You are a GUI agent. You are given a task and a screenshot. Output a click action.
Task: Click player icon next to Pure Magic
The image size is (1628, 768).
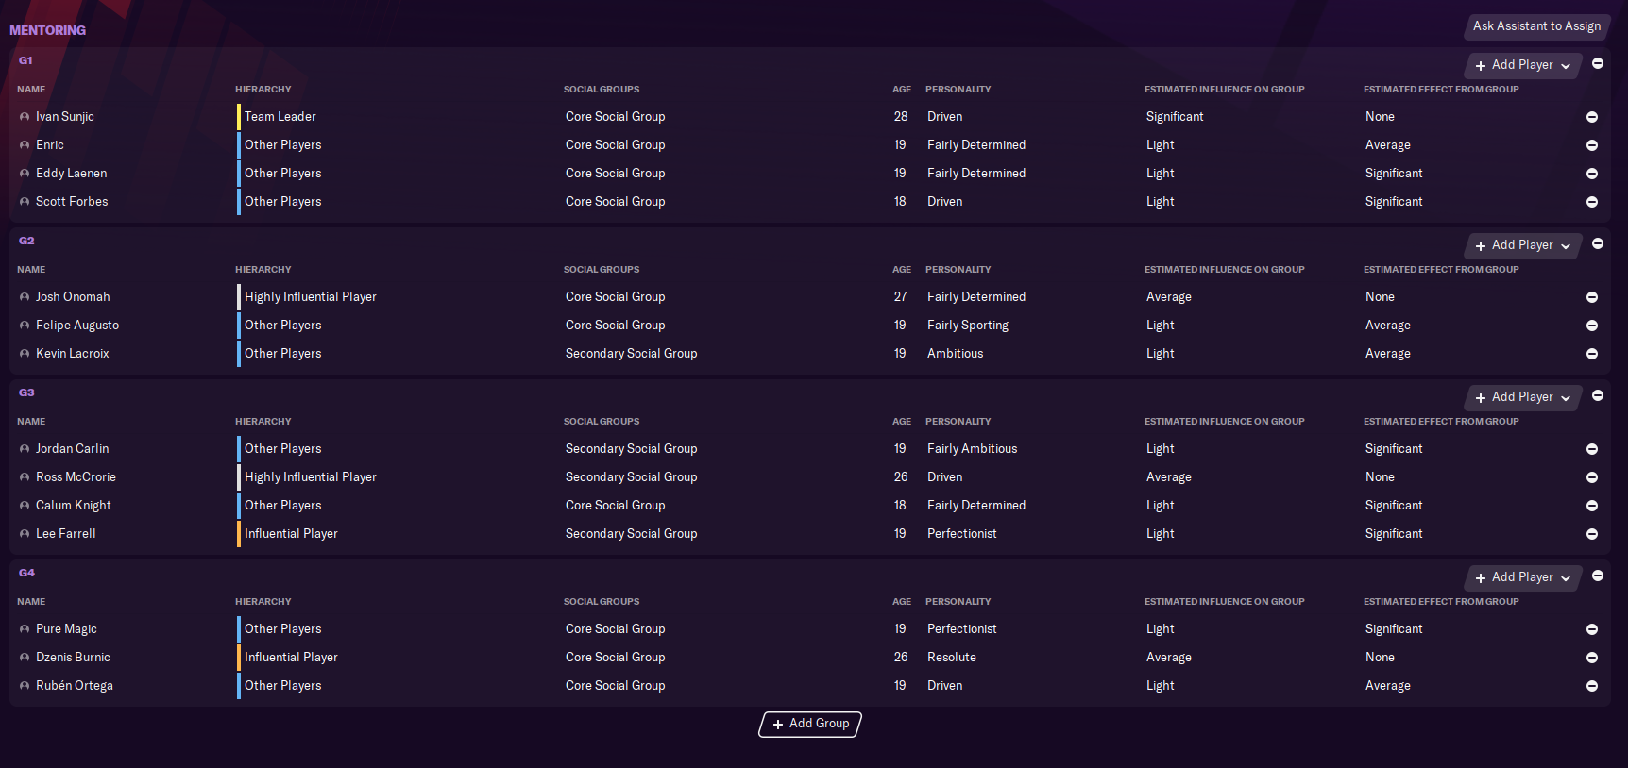pos(25,629)
